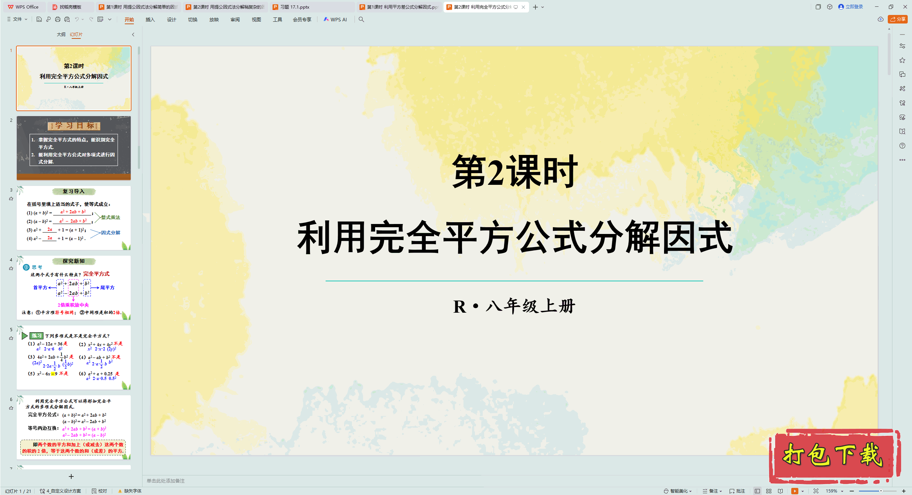The image size is (912, 495).
Task: Switch to normal view icon in status bar
Action: coord(757,491)
